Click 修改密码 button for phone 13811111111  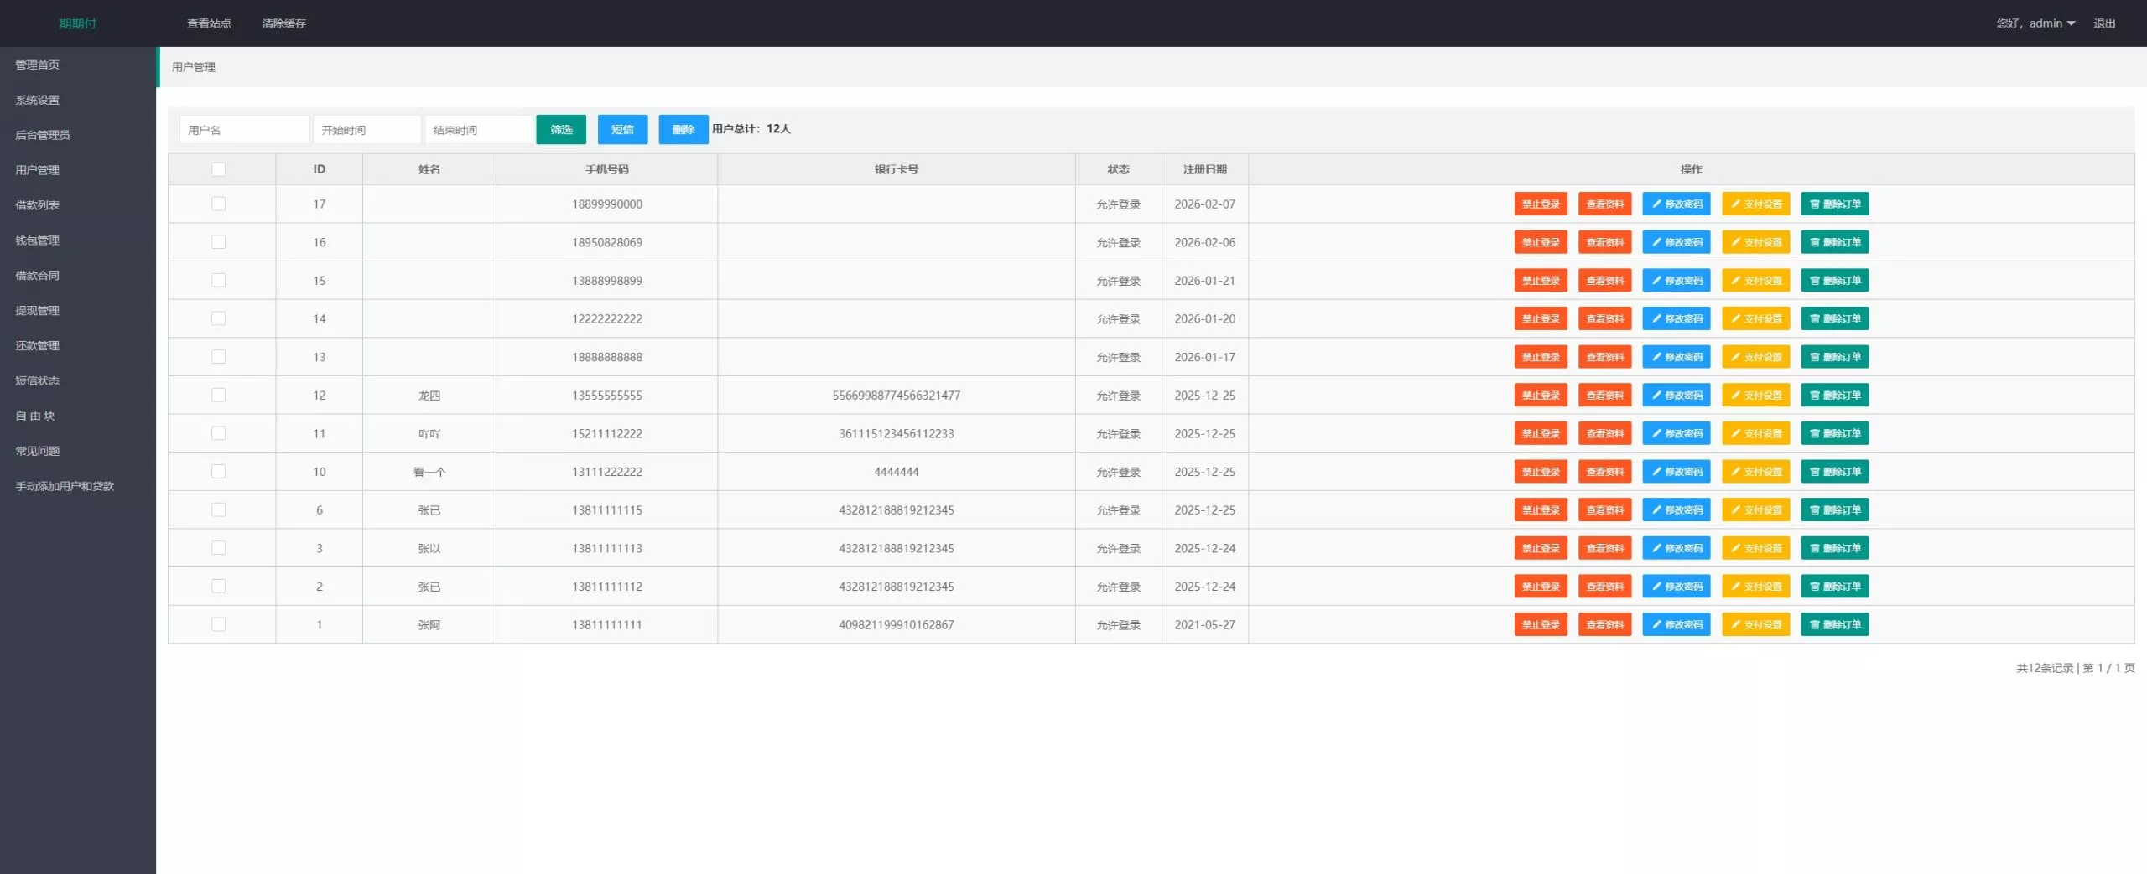tap(1676, 624)
